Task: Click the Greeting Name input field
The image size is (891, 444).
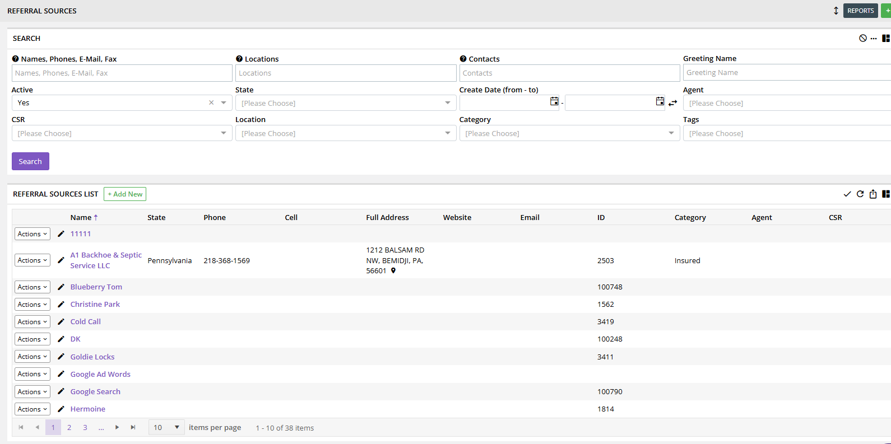Action: click(787, 72)
